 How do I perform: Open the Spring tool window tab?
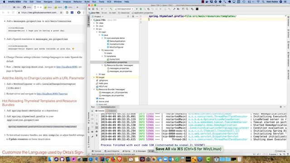pos(126,151)
